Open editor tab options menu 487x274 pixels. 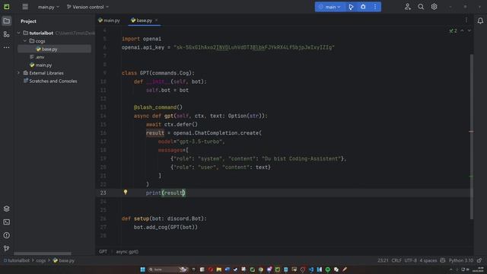(x=466, y=21)
